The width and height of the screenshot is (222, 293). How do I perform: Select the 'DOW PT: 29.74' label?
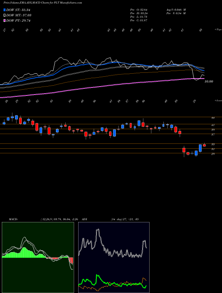coord(18,20)
